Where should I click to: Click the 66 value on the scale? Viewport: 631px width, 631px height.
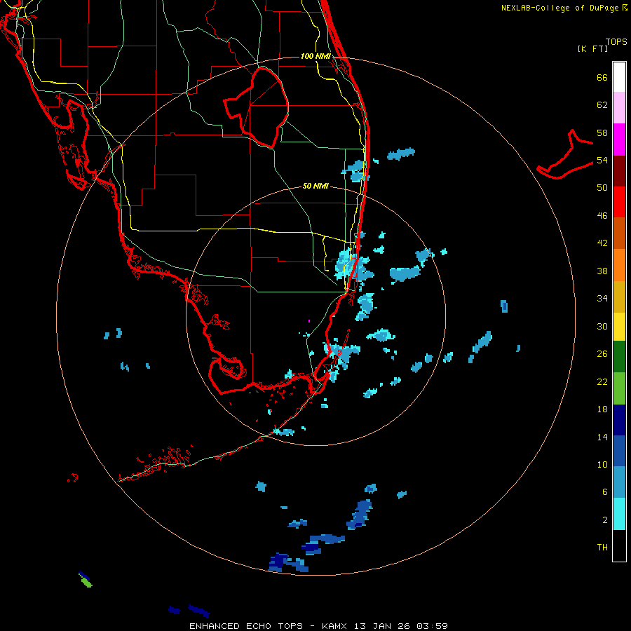pyautogui.click(x=602, y=77)
